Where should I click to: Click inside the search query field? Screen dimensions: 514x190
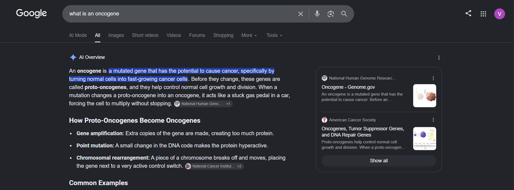click(180, 14)
